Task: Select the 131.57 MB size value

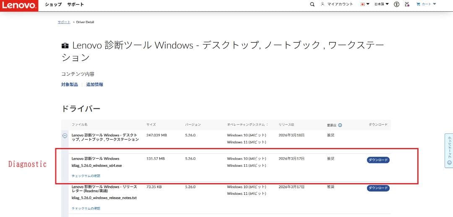Action: click(156, 158)
